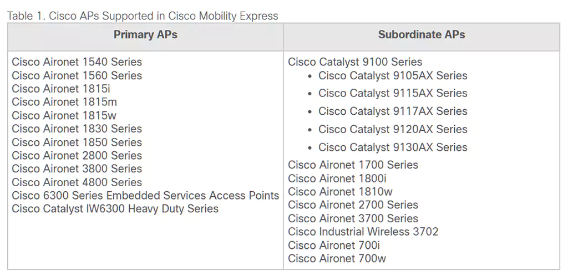Click the Cisco Aironet 1815m entry
Viewport: 568px width, 276px height.
click(64, 102)
